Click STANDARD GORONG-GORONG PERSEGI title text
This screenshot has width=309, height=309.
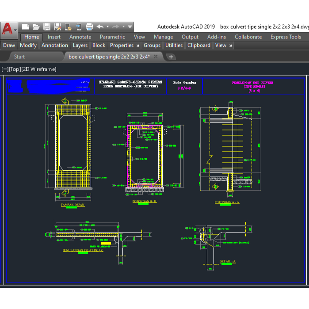coord(130,82)
